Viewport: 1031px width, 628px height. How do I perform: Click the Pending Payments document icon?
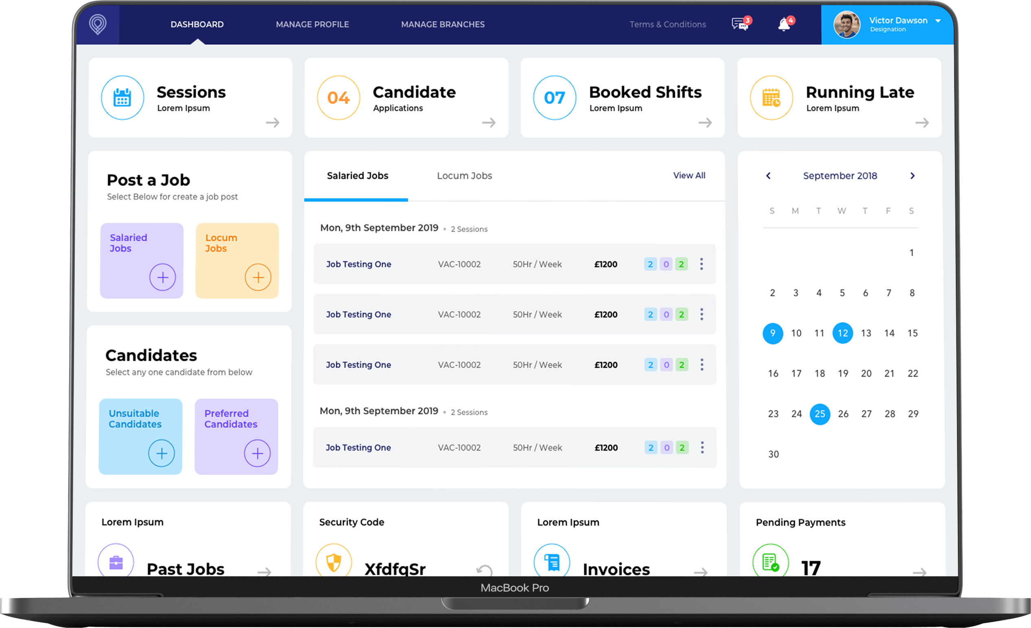pos(770,563)
